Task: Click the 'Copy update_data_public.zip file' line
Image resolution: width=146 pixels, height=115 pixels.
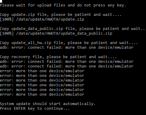Action: (x=72, y=29)
